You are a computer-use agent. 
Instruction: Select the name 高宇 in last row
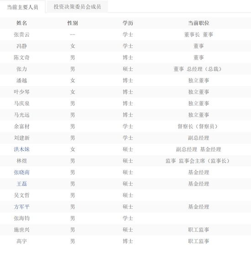click(21, 241)
